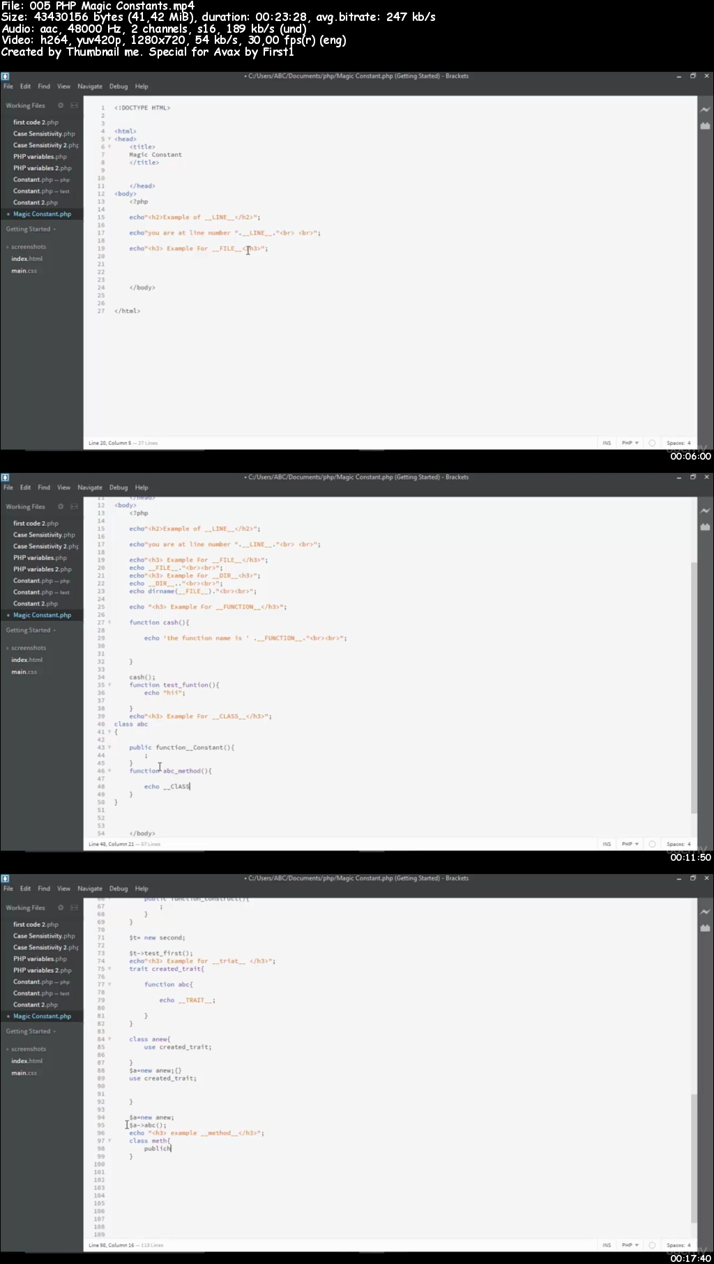Click the Brackets app icon in top frame
Viewport: 714px width, 1264px height.
tap(5, 76)
